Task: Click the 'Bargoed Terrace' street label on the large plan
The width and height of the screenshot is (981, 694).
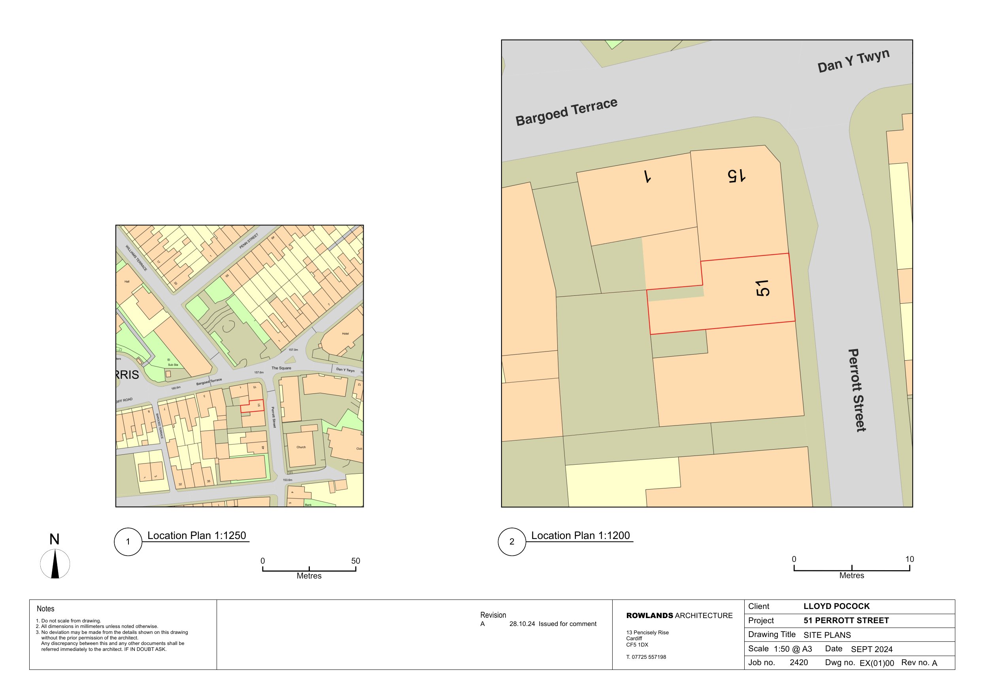Action: pos(566,112)
